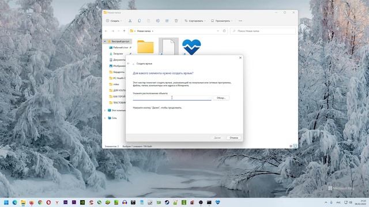Open the video folder in navigation pane
The height and width of the screenshot is (207, 369).
[114, 84]
